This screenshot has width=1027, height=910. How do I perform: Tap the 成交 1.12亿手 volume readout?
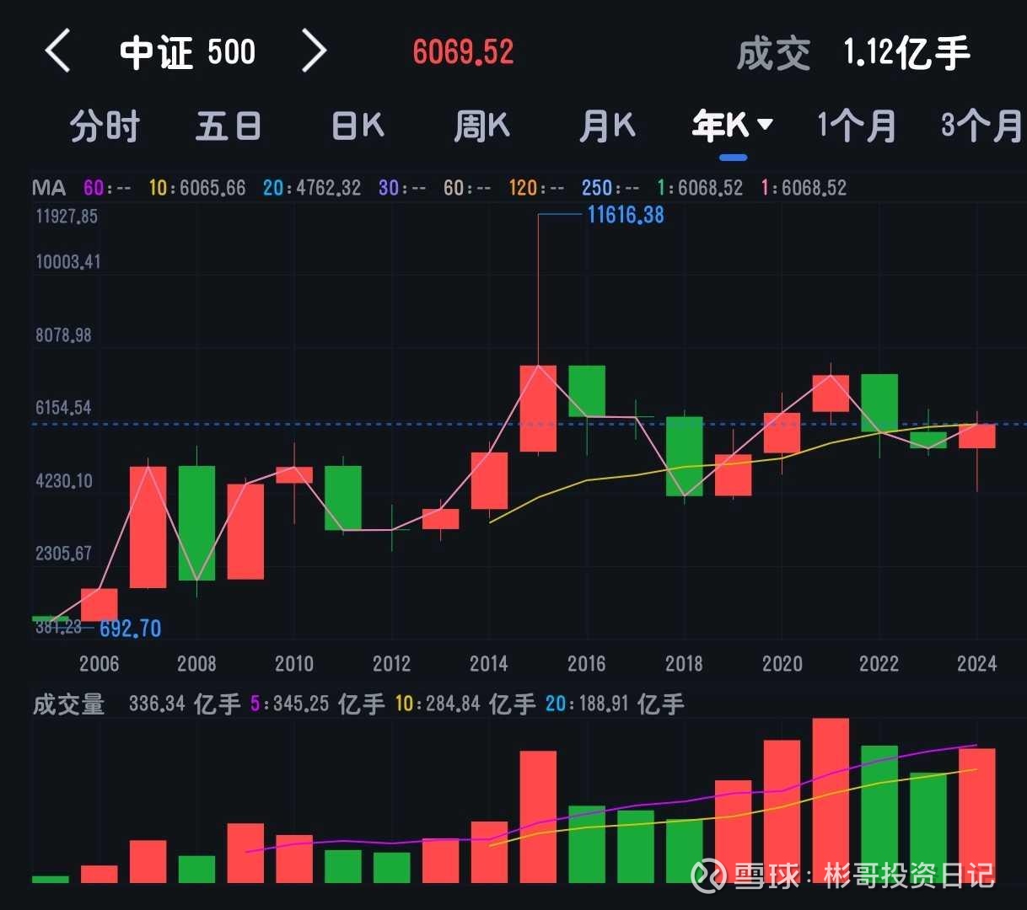point(853,53)
